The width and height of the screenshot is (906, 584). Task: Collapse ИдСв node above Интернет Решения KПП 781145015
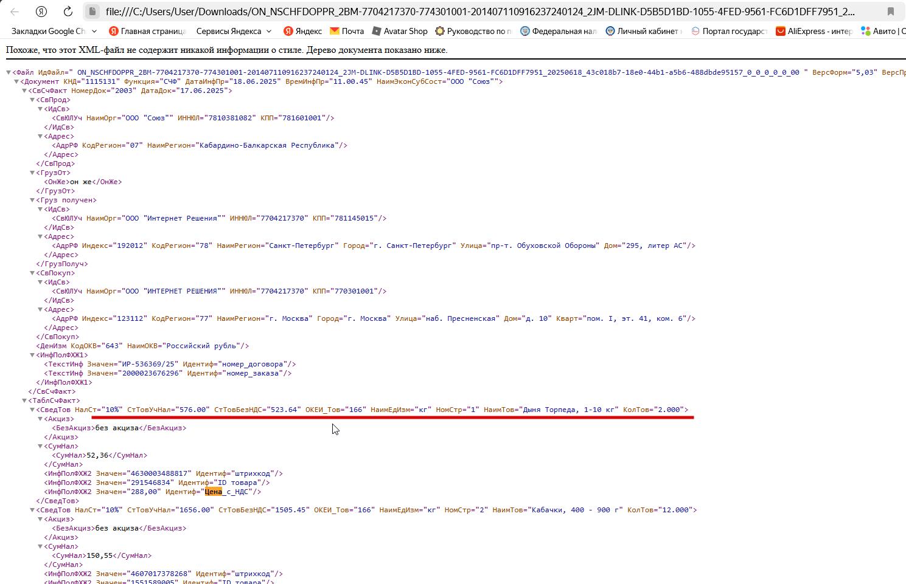pyautogui.click(x=40, y=209)
